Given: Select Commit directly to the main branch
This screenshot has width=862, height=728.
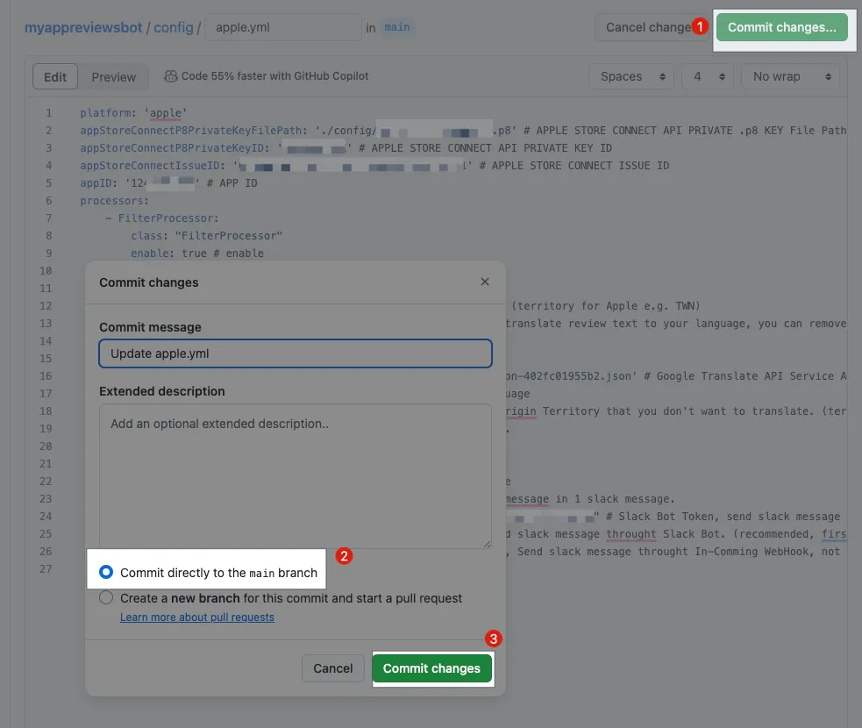Looking at the screenshot, I should (106, 572).
